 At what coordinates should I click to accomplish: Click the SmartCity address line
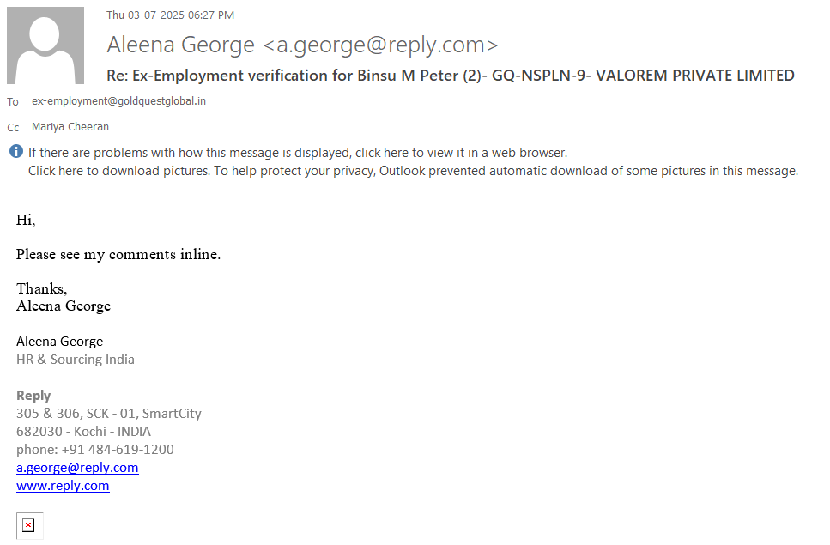108,414
